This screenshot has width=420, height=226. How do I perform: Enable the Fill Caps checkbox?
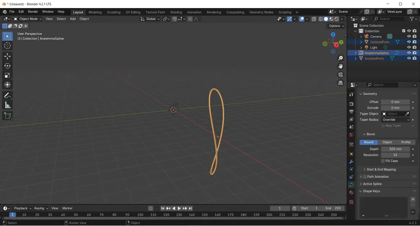tap(383, 161)
